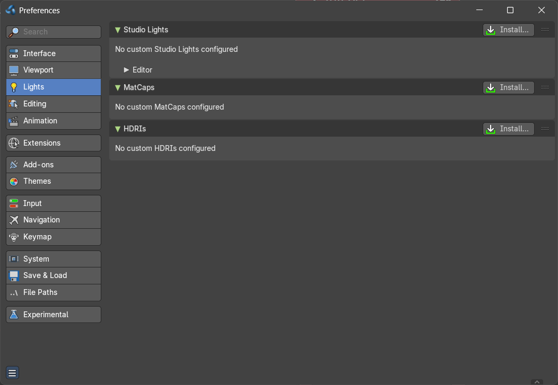Viewport: 558px width, 385px height.
Task: Open the Viewport preferences section
Action: point(54,70)
